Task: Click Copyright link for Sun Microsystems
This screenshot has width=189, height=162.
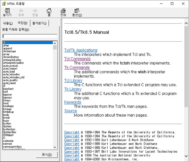Action: coord(72,159)
